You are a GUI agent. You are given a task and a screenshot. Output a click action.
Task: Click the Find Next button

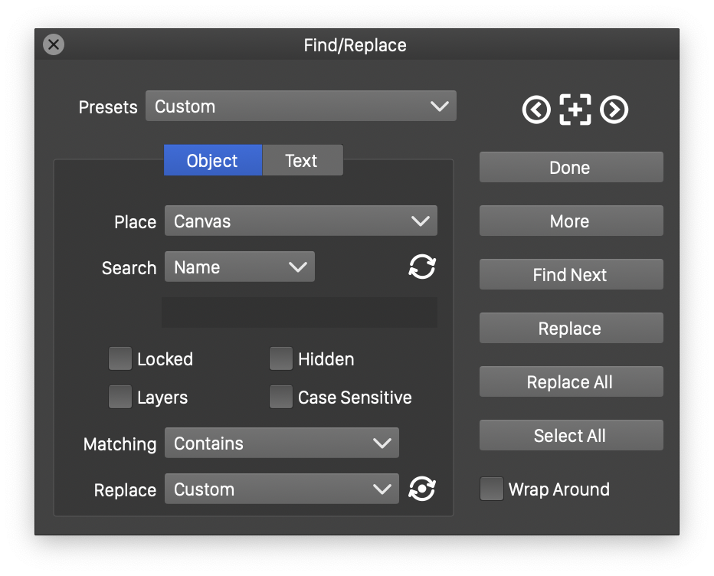[571, 274]
